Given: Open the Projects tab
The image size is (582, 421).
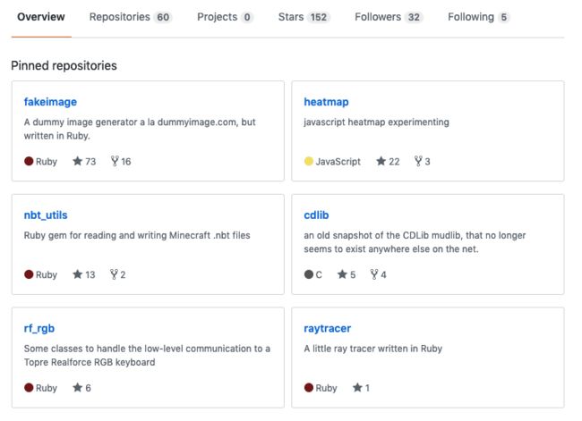Looking at the screenshot, I should (x=225, y=17).
